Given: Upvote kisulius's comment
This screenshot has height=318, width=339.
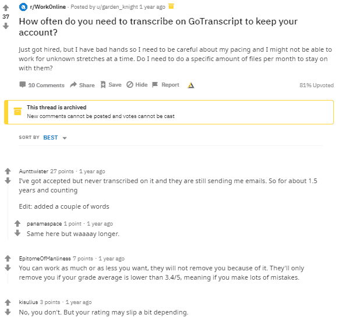Looking at the screenshot, I should [x=8, y=302].
